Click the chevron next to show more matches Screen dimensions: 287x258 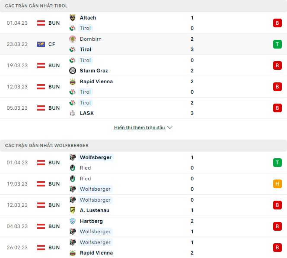pyautogui.click(x=170, y=128)
